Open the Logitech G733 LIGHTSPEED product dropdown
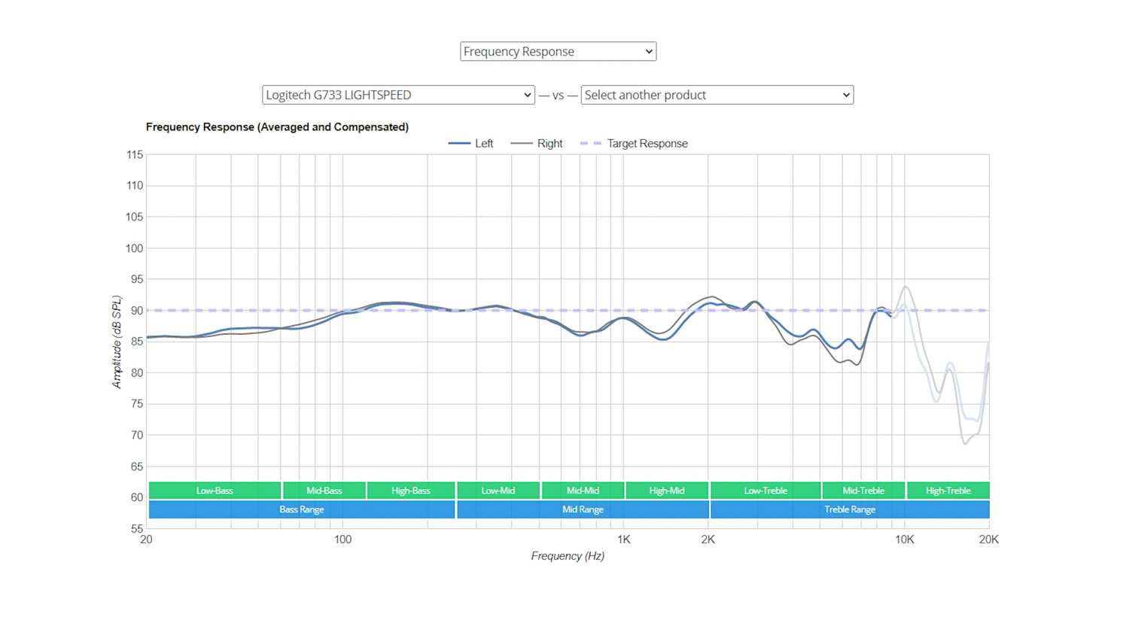Viewport: 1129px width, 635px height. pos(398,95)
